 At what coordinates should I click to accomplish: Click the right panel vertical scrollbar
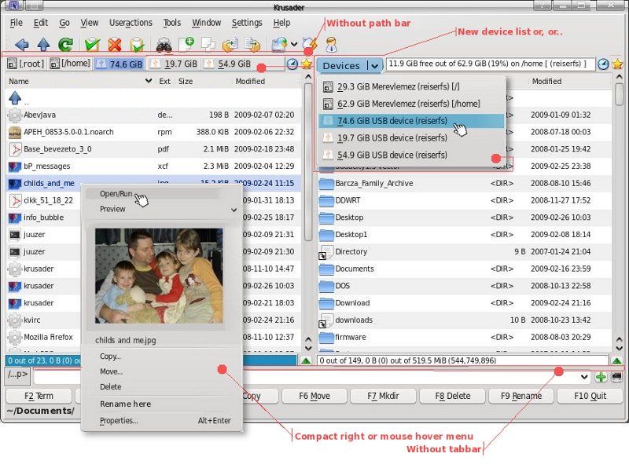click(x=619, y=93)
